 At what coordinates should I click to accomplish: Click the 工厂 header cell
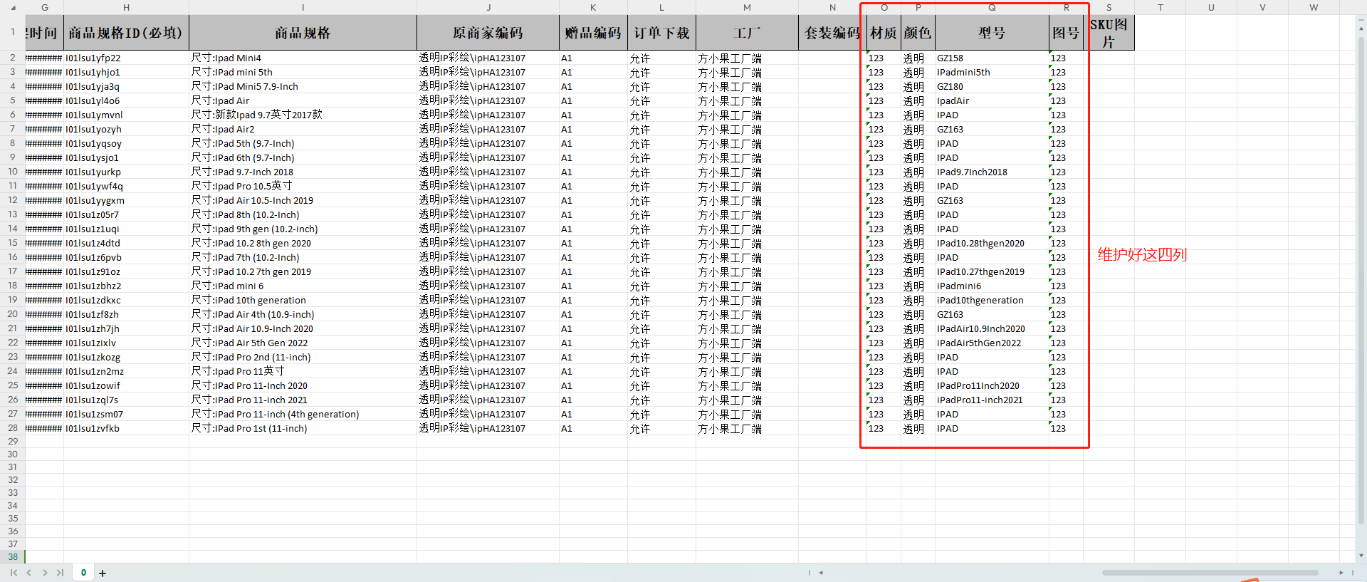click(x=747, y=33)
